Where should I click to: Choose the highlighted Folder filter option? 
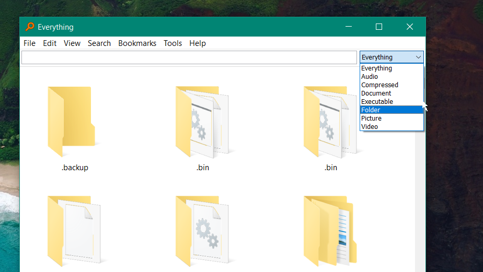[x=392, y=110]
